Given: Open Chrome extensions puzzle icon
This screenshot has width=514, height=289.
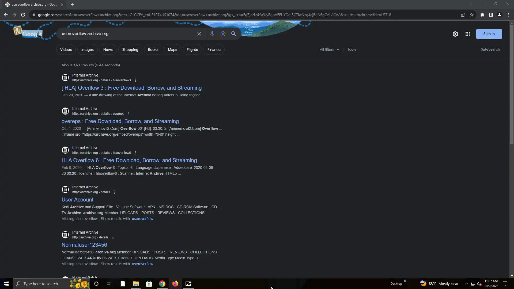Looking at the screenshot, I should [482, 15].
